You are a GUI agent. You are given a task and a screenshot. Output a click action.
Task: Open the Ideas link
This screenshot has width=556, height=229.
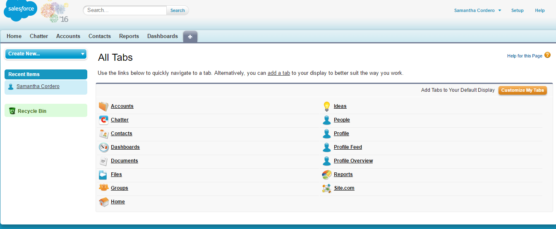340,106
